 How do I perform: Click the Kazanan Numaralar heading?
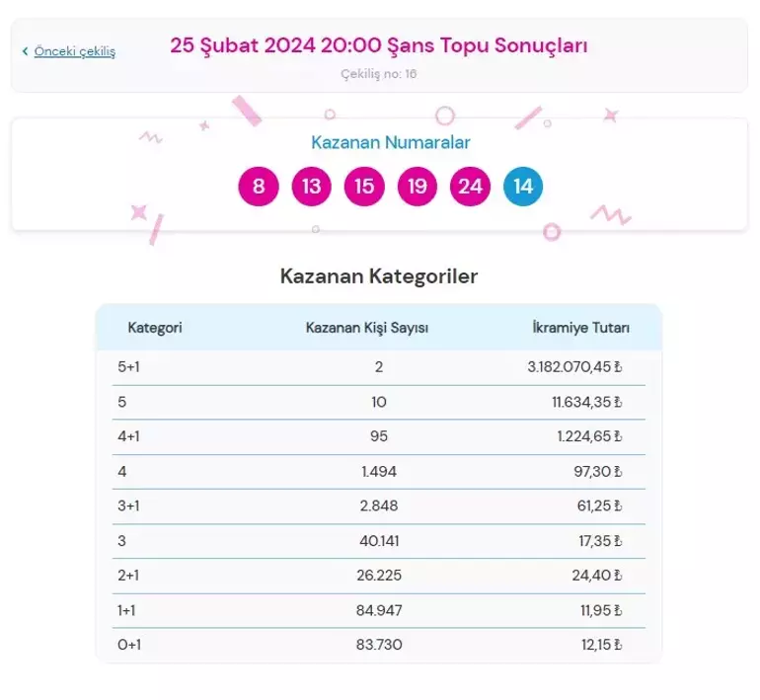[391, 142]
